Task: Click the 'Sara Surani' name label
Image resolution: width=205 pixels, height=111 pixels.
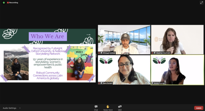Action: tap(107, 83)
